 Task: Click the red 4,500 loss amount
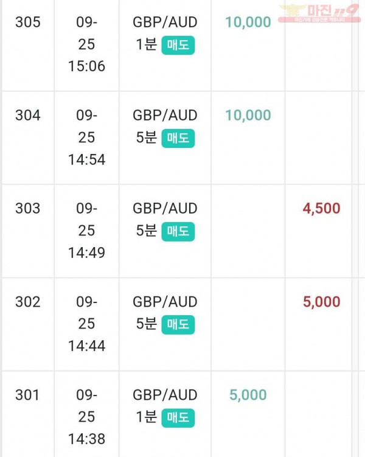[322, 208]
